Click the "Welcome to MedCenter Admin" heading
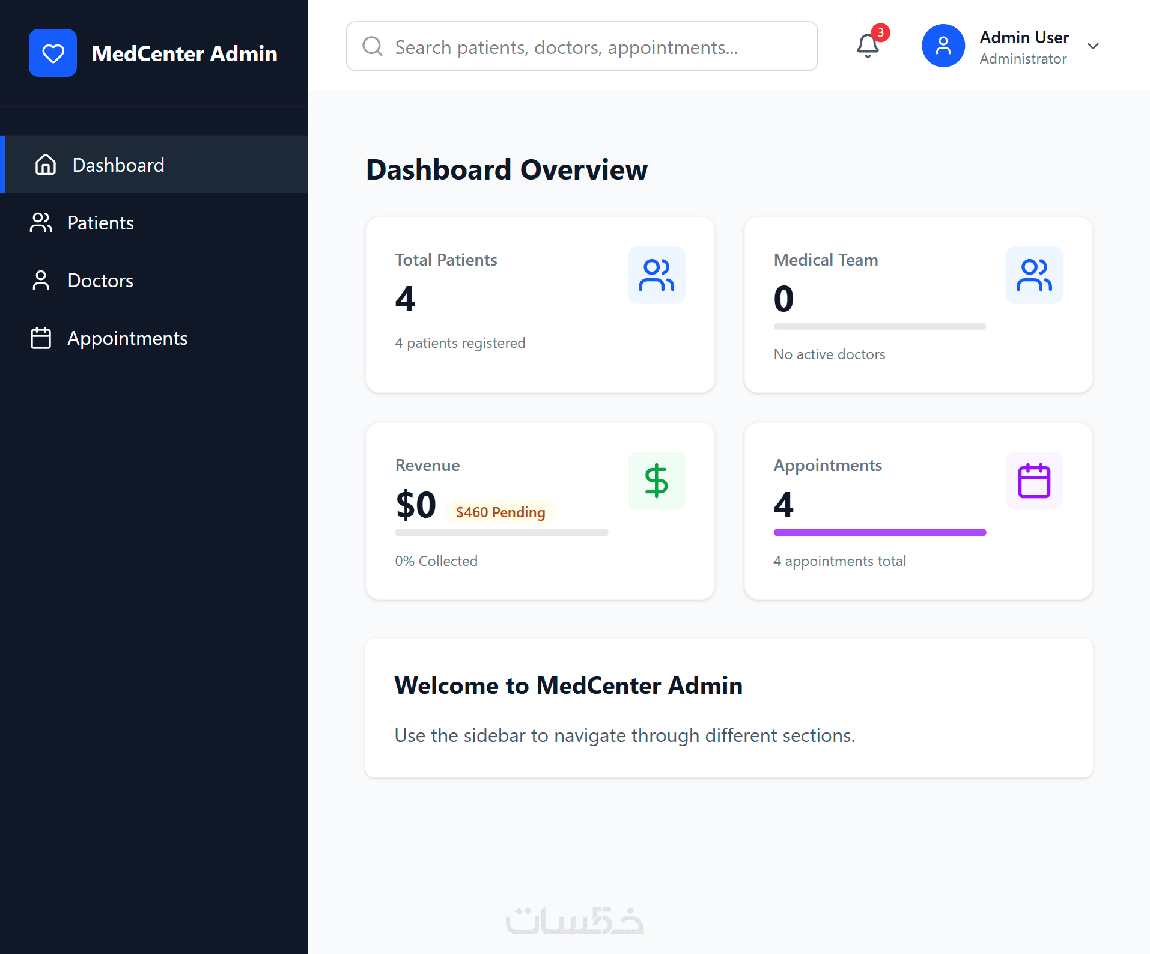 point(568,685)
